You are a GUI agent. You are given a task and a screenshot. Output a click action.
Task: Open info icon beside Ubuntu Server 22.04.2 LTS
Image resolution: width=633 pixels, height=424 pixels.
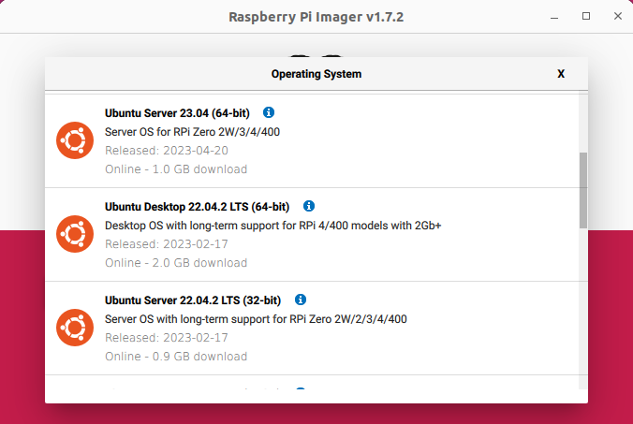click(x=301, y=300)
